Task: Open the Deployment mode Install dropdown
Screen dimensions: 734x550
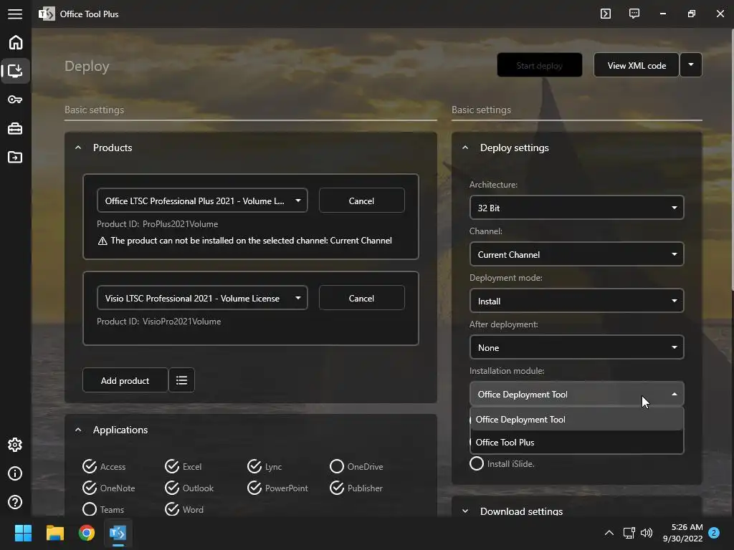Action: (577, 301)
